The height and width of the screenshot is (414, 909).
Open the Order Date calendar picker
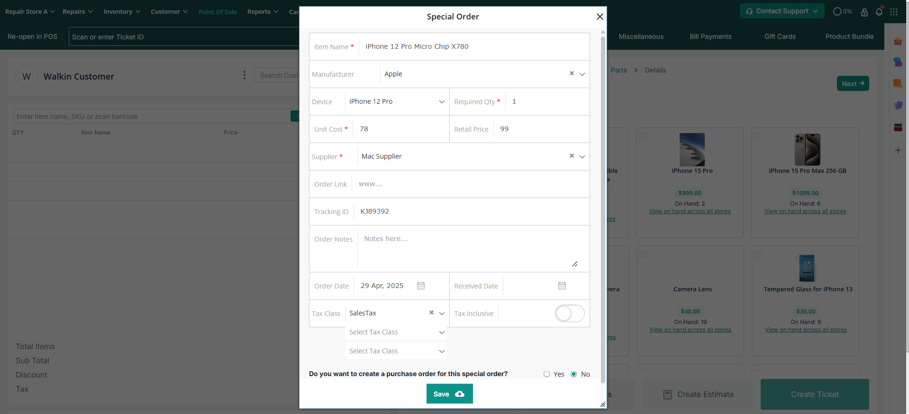[x=421, y=286]
